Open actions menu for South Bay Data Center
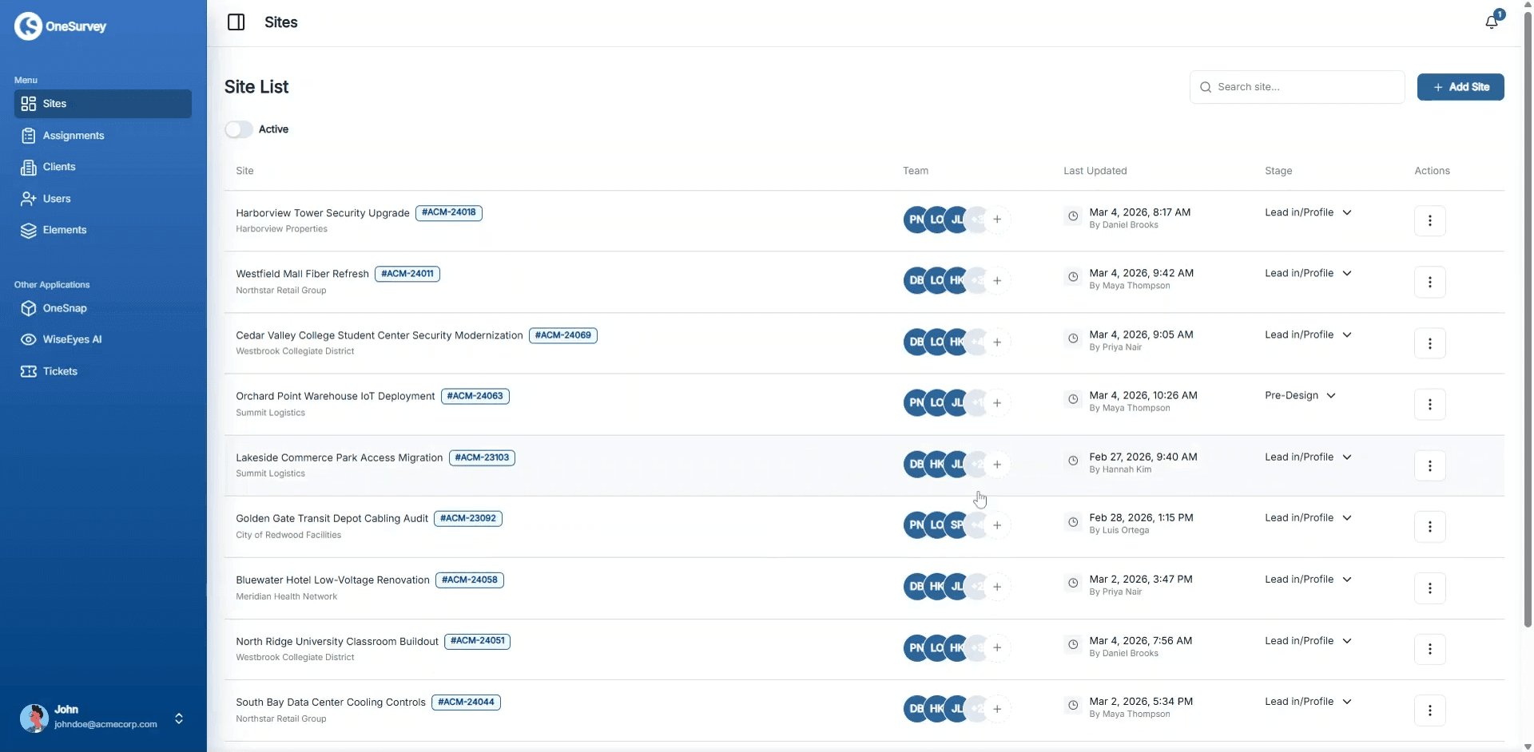Viewport: 1534px width, 752px height. pyautogui.click(x=1430, y=710)
